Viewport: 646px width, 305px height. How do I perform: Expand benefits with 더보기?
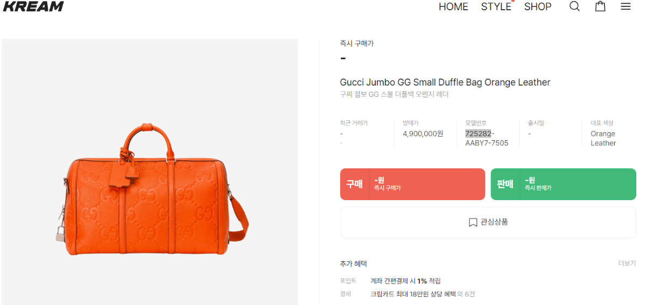[x=627, y=264]
